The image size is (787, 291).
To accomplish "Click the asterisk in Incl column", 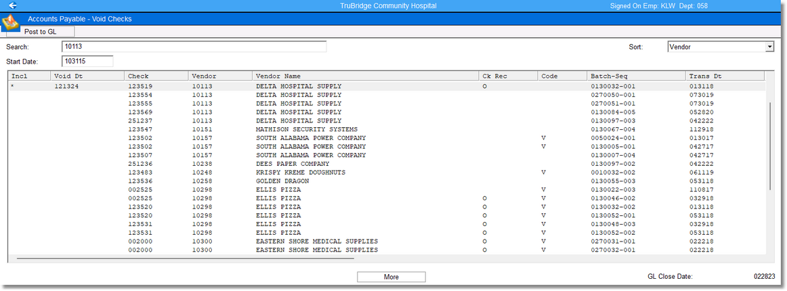I will 13,87.
